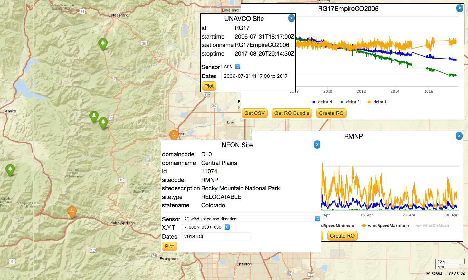
Task: Click the Get RO Bundle button
Action: (291, 113)
